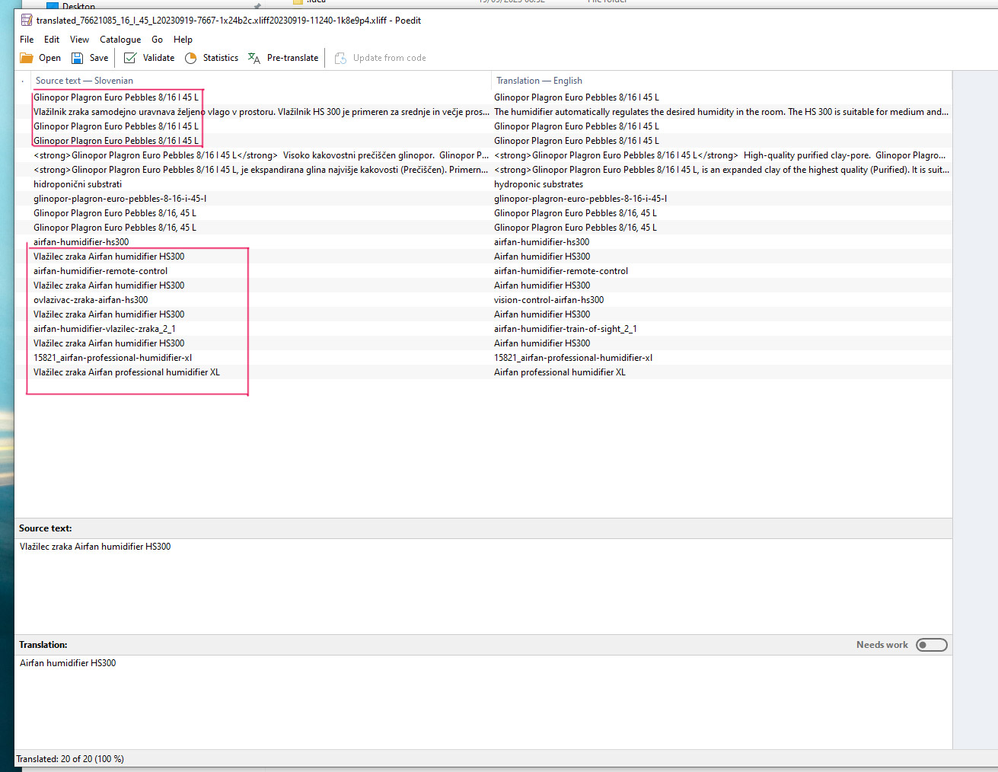This screenshot has height=772, width=998.
Task: Click the 'Translated: 20 of 20 (100 %)' status text
Action: [x=70, y=759]
